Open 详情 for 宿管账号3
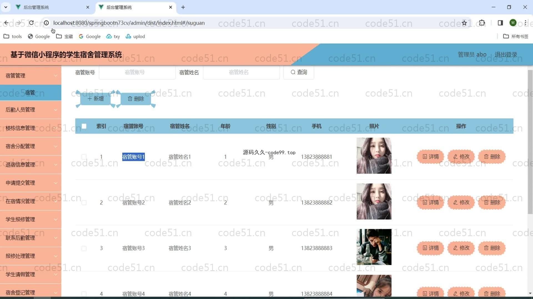This screenshot has width=533, height=299. tap(431, 248)
